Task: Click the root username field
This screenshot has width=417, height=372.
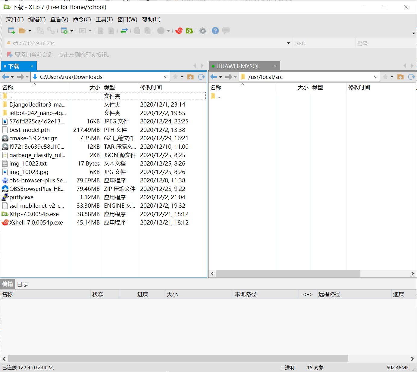Action: pos(324,43)
